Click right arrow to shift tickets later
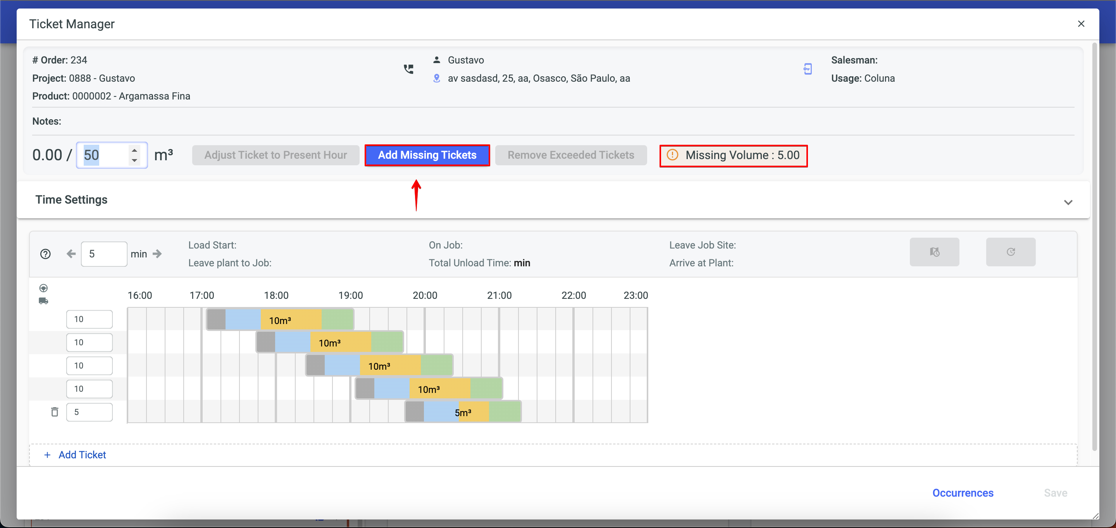This screenshot has height=528, width=1116. 157,254
